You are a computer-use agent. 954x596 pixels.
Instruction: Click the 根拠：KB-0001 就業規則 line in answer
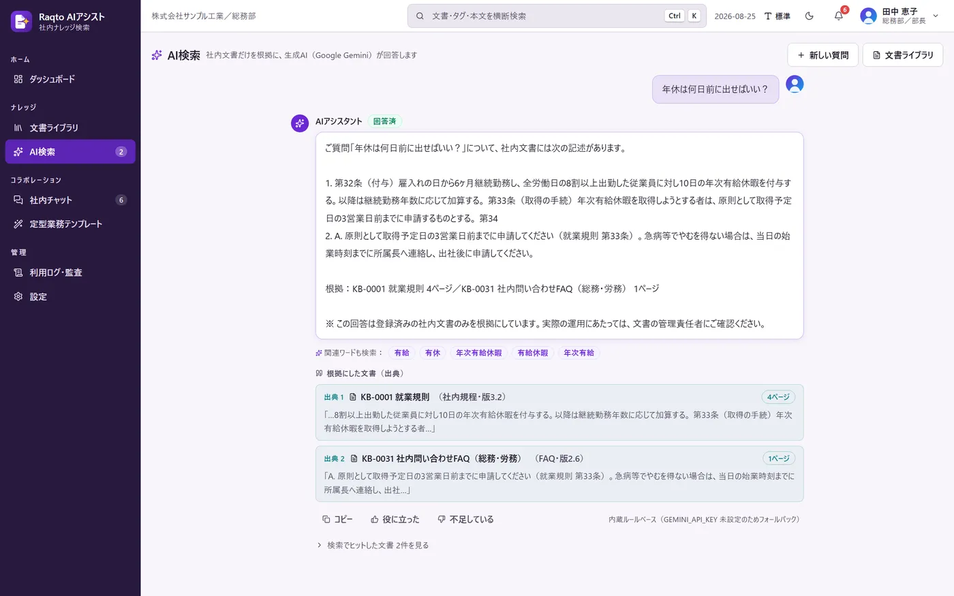[492, 289]
